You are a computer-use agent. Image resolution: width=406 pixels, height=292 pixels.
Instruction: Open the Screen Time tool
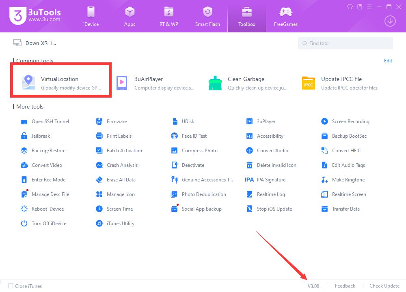pos(114,209)
